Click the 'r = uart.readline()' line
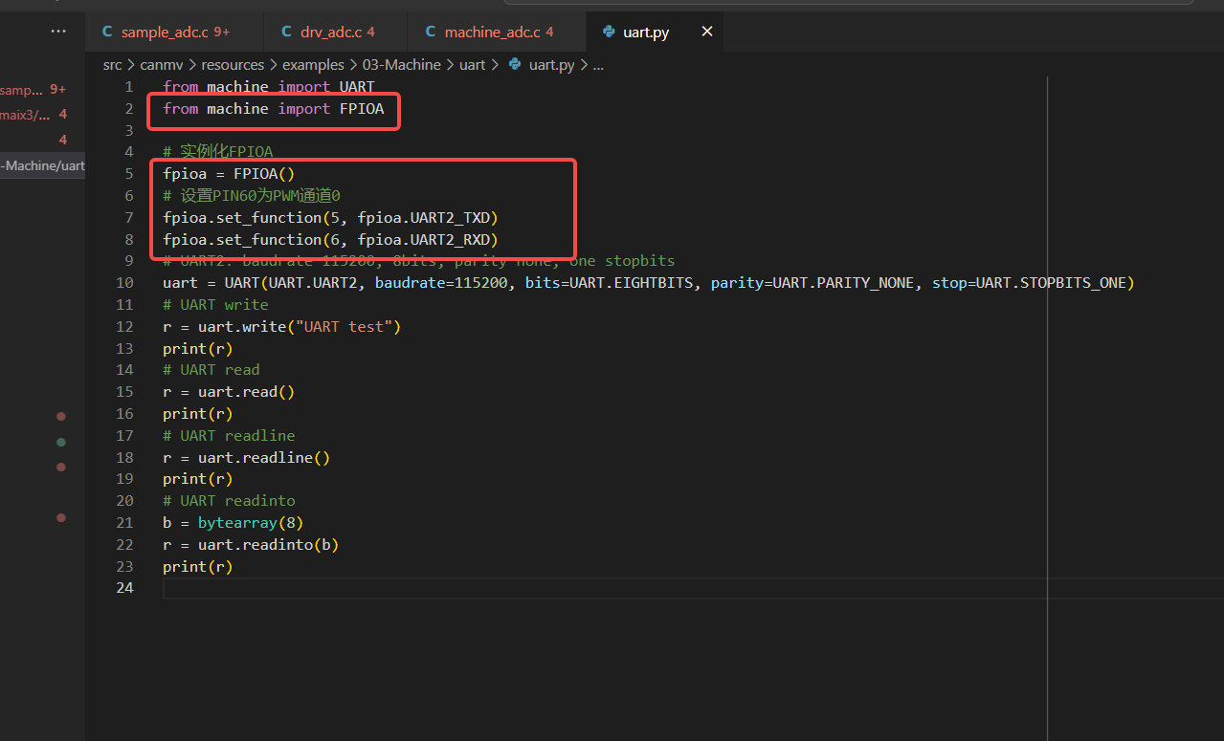Screen dimensions: 1224x741 [x=247, y=458]
